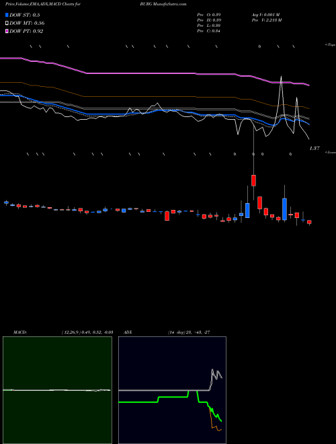Click the MACD '(12,26,9) 0.49, 0.52, -0.03' values
The image size is (336, 444).
(87, 332)
